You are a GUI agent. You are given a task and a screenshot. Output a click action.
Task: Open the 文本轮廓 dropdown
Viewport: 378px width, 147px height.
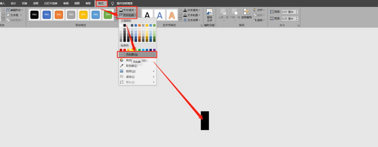(192, 15)
